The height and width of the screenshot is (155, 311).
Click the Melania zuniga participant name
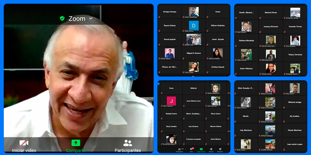coord(294,102)
